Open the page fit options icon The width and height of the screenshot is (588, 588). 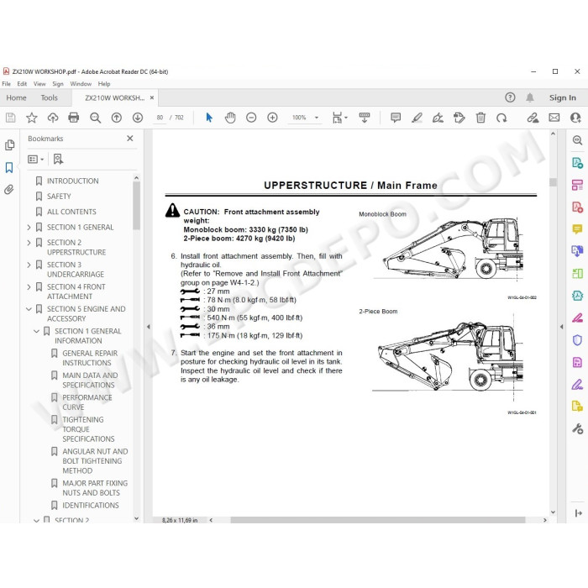click(339, 118)
